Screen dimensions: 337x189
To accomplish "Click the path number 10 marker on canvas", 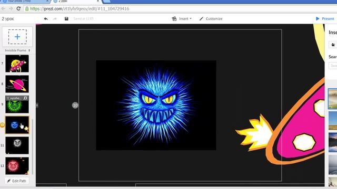I will point(75,105).
